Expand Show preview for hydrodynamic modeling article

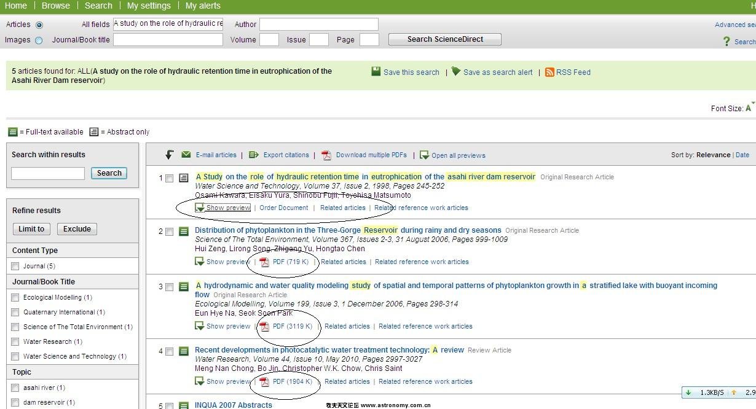pos(222,326)
